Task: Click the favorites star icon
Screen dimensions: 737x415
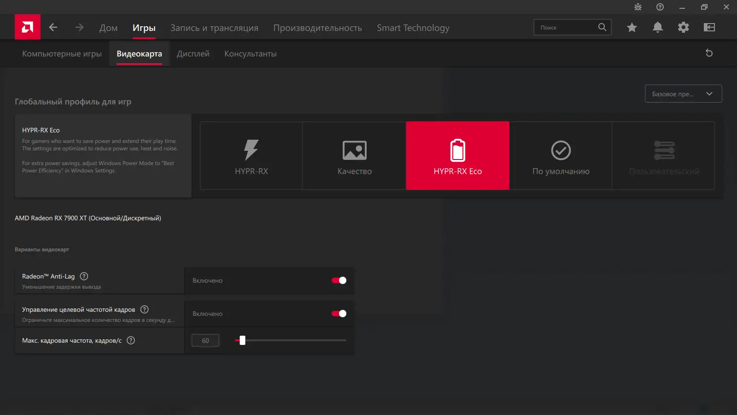Action: pyautogui.click(x=632, y=27)
